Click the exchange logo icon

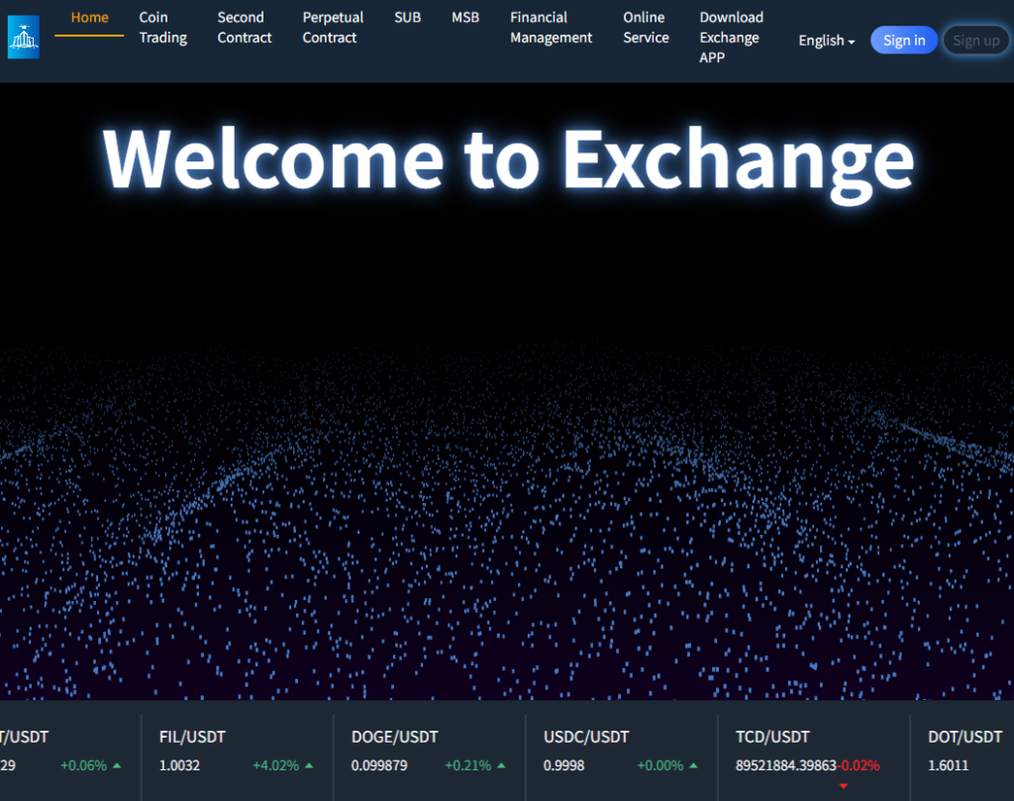(23, 38)
